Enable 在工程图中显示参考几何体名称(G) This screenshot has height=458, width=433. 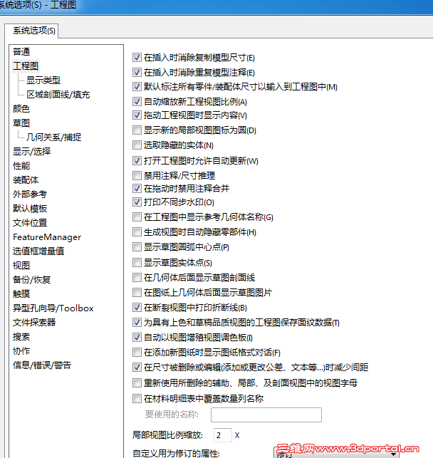pyautogui.click(x=137, y=217)
